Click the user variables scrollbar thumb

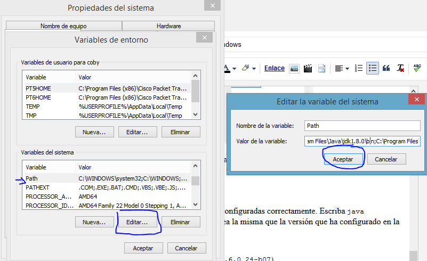[195, 91]
